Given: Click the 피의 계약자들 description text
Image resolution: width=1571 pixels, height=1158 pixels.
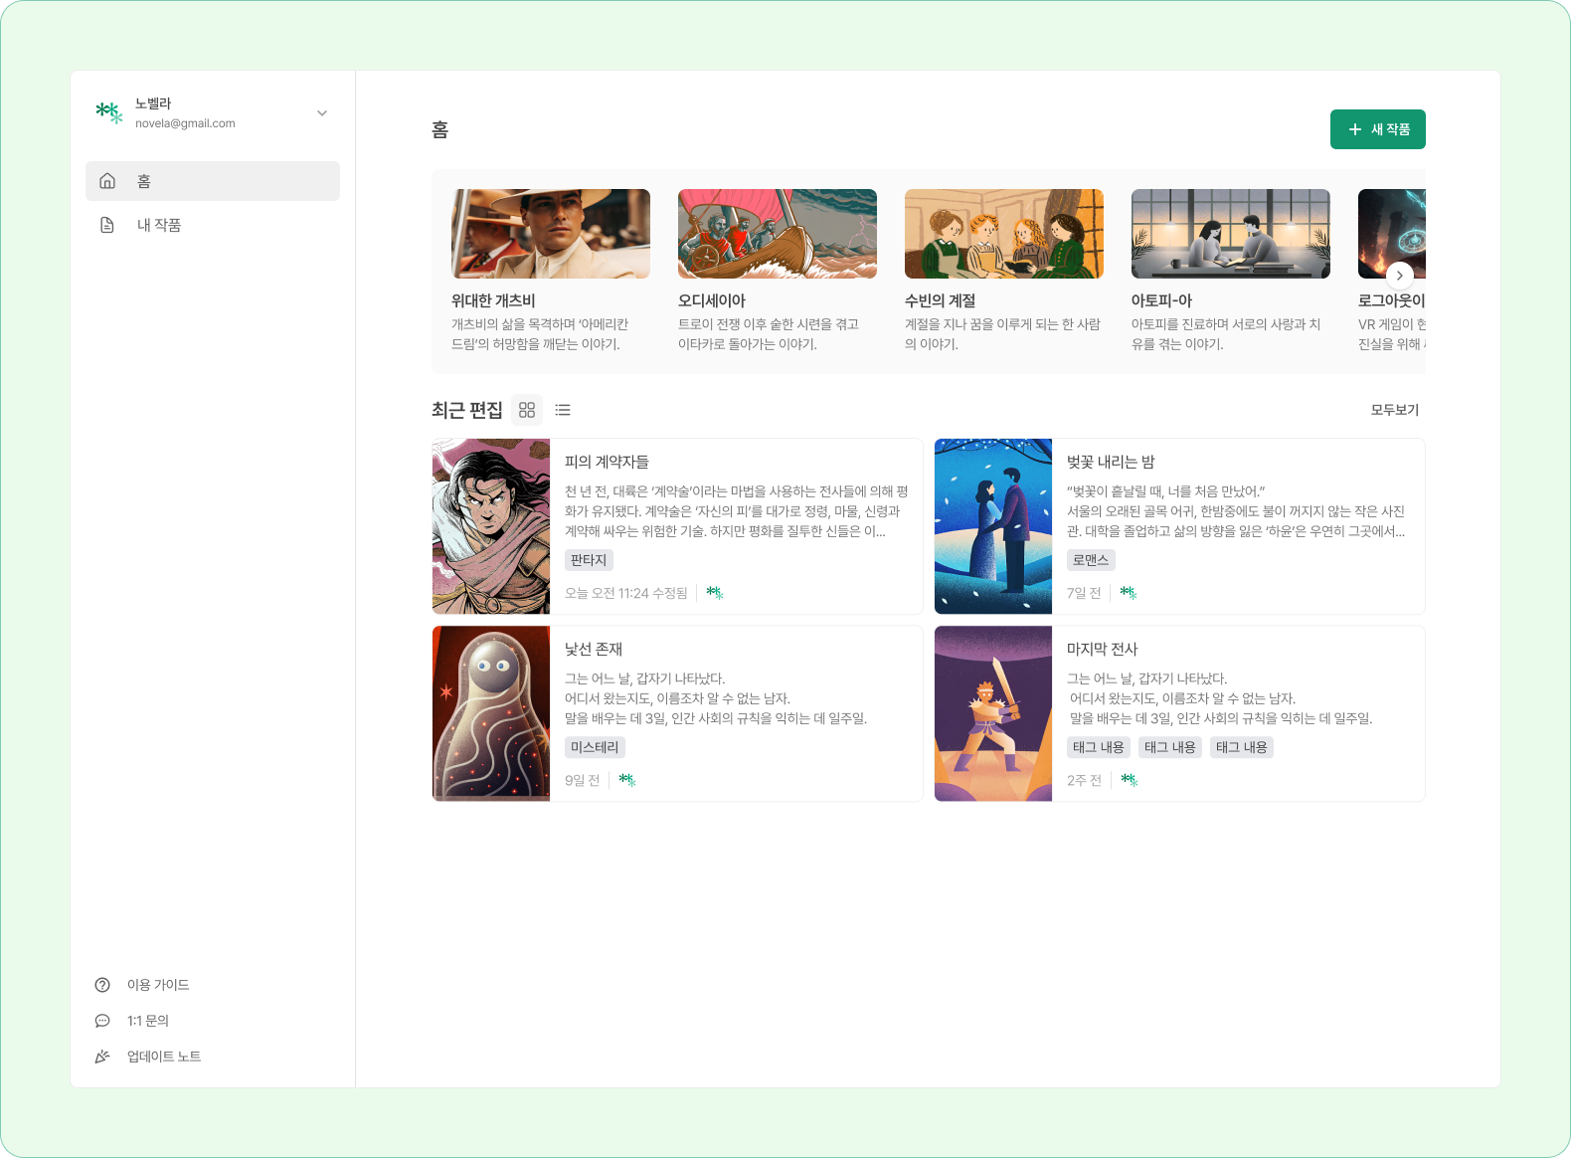Looking at the screenshot, I should [737, 511].
